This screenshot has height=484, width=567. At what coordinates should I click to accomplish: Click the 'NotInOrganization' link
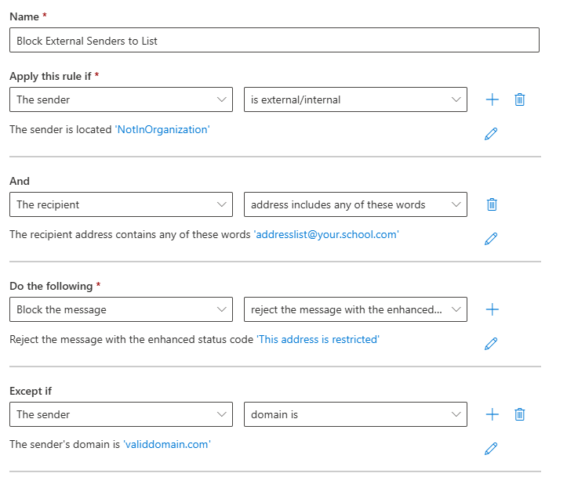[162, 129]
